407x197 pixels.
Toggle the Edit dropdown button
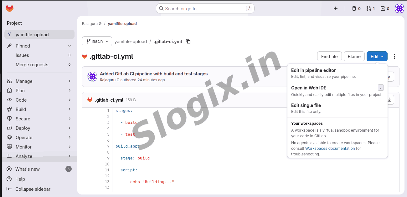377,56
